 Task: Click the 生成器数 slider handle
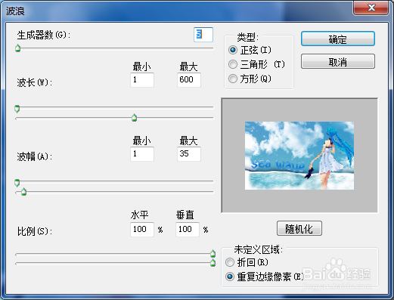[17, 48]
